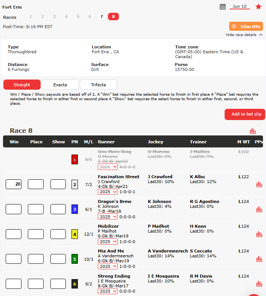The width and height of the screenshot is (266, 296).
Task: Go to race 5
Action: [x=78, y=17]
